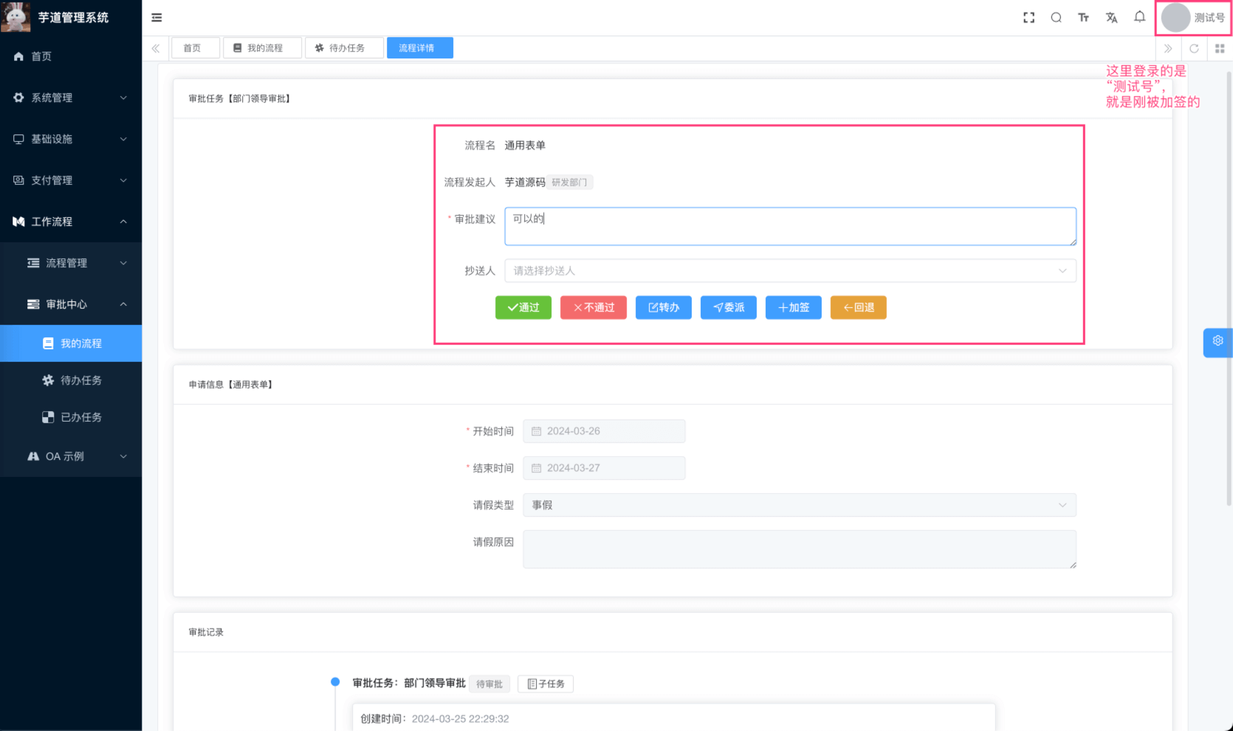Open the language translation icon
The image size is (1233, 731).
point(1111,18)
